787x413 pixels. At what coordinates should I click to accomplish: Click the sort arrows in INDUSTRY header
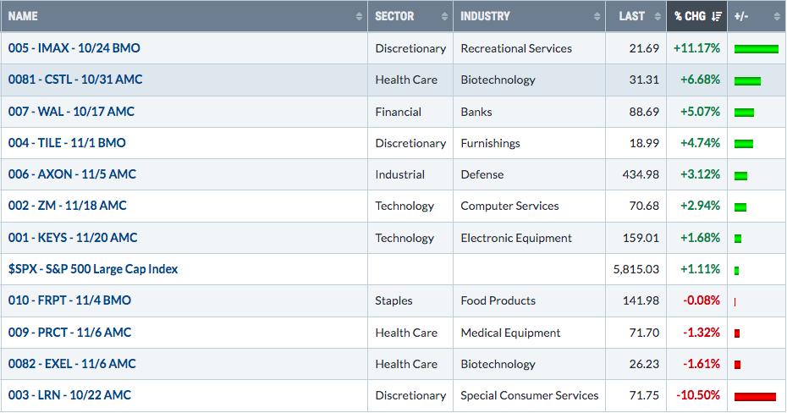[x=597, y=17]
